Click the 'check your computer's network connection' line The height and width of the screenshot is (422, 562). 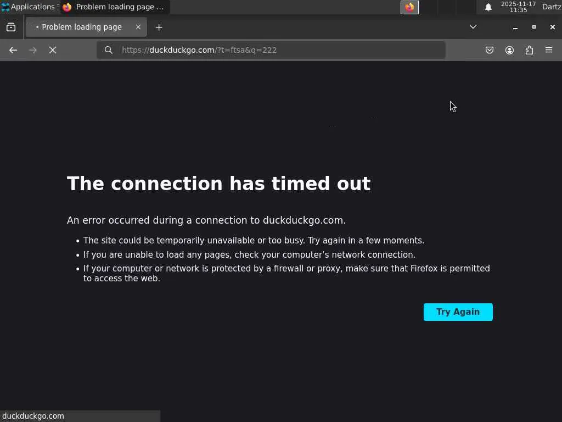tap(249, 255)
